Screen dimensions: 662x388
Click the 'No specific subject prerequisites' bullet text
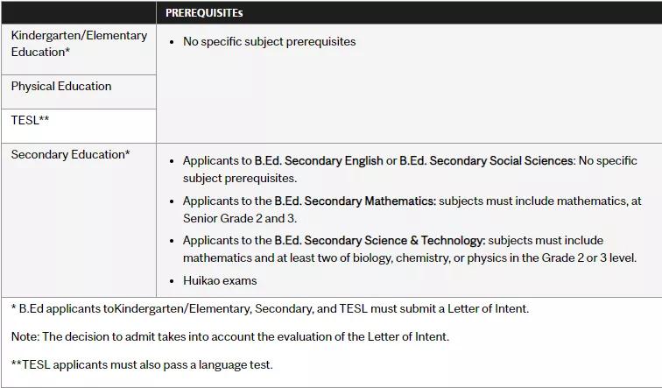coord(270,41)
